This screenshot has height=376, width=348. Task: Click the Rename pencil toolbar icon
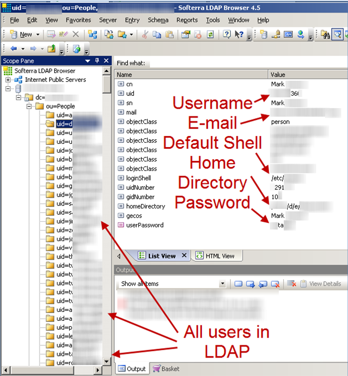[64, 35]
